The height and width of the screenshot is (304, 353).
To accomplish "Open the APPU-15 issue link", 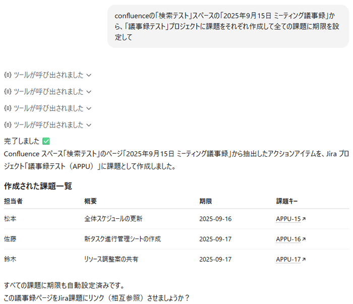I will [290, 219].
